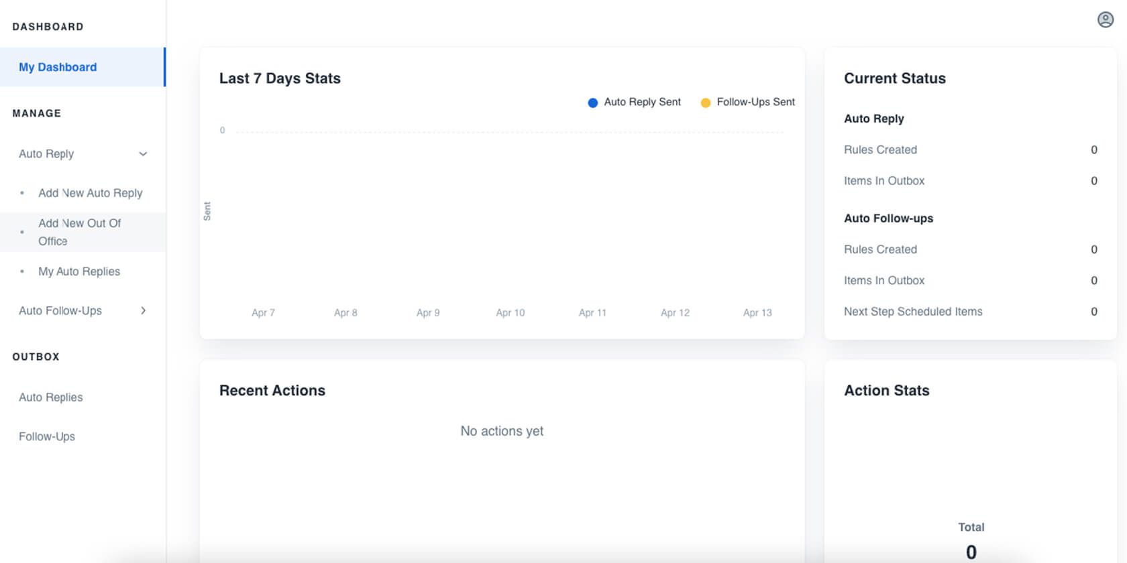The height and width of the screenshot is (563, 1127).
Task: Click the Auto Follow-Ups sidebar label
Action: click(x=60, y=311)
